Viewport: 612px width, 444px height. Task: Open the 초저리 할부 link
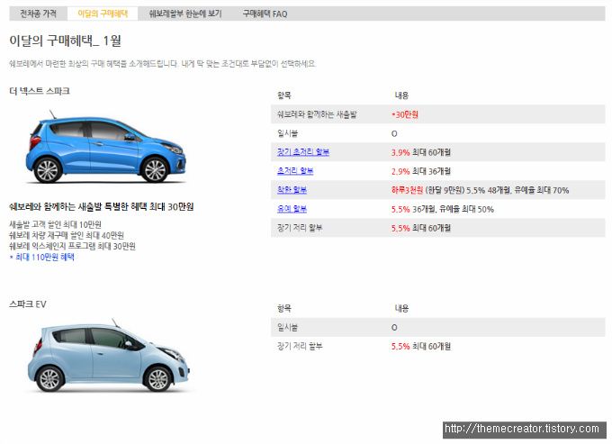click(x=295, y=170)
